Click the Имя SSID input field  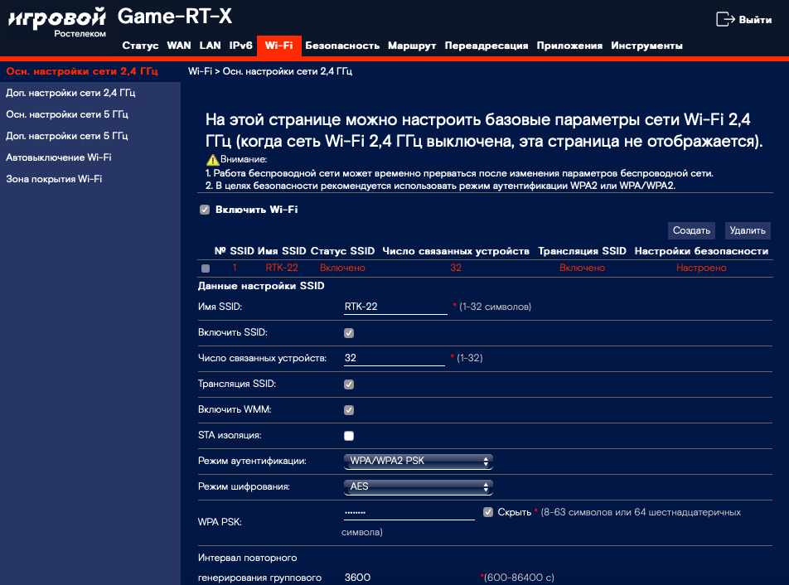click(395, 307)
